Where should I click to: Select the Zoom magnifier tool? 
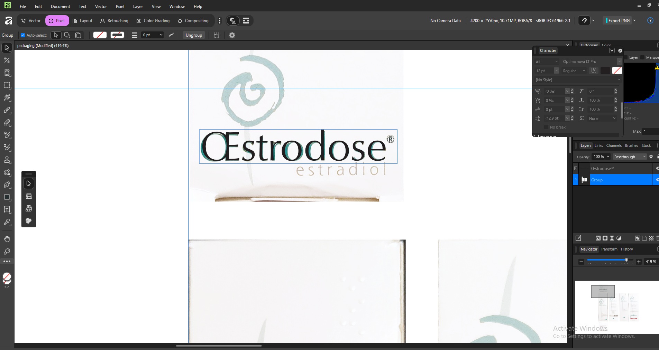point(7,252)
